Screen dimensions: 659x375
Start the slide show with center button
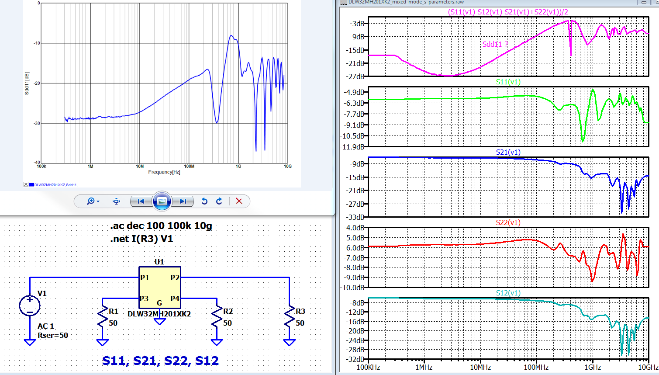tap(162, 201)
